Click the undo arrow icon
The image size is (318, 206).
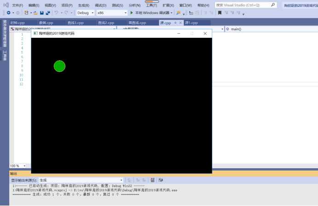[x=57, y=13]
